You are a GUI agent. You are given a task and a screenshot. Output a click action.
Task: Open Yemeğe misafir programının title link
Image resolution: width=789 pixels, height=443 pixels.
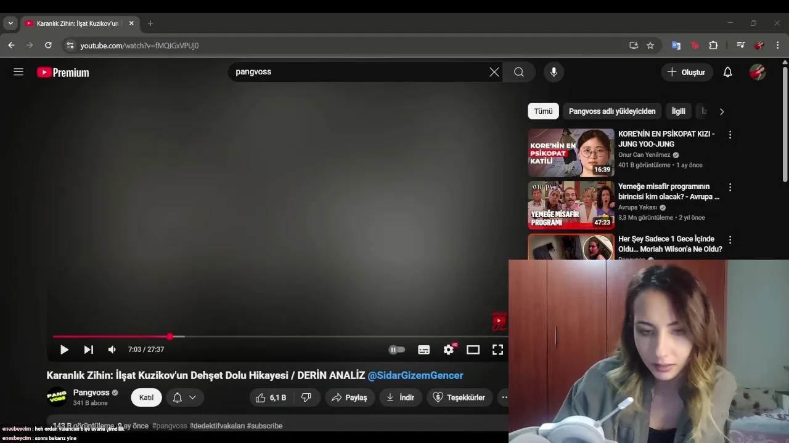(669, 191)
